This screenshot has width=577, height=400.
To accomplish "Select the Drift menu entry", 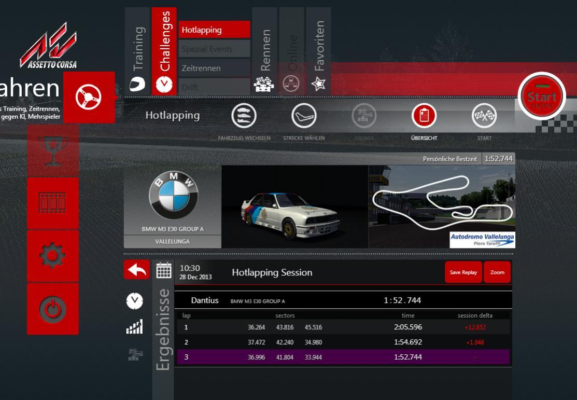I will (214, 87).
